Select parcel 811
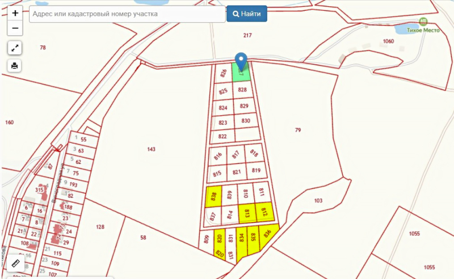The image size is (454, 279). tap(262, 192)
